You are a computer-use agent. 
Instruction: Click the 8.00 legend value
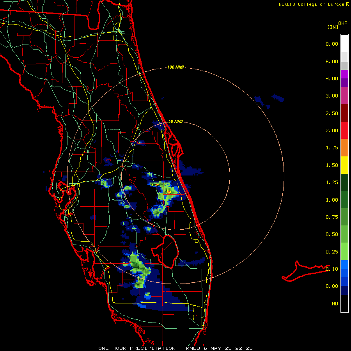pyautogui.click(x=332, y=44)
